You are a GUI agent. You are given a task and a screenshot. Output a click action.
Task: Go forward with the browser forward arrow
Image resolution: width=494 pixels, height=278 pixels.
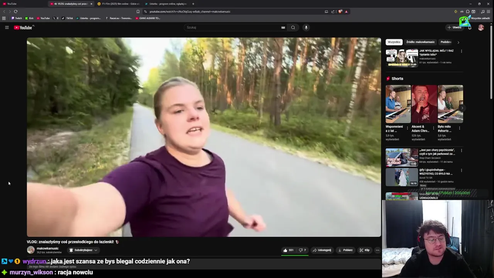(10, 12)
